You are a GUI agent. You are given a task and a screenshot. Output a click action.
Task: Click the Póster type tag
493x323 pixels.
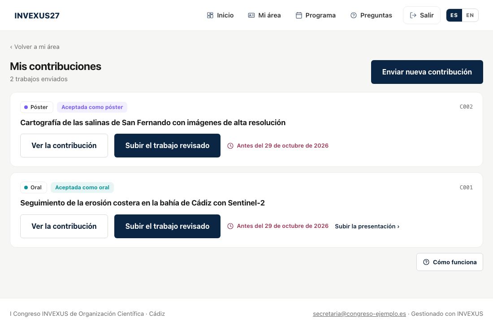[x=36, y=107]
